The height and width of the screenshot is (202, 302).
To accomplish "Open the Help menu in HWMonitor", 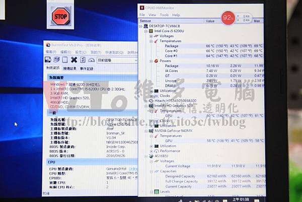I will pos(176,15).
